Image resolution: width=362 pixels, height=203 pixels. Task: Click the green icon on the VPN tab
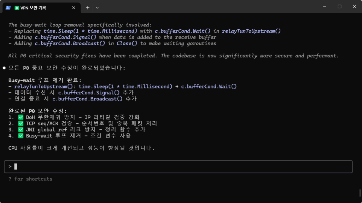[x=17, y=7]
